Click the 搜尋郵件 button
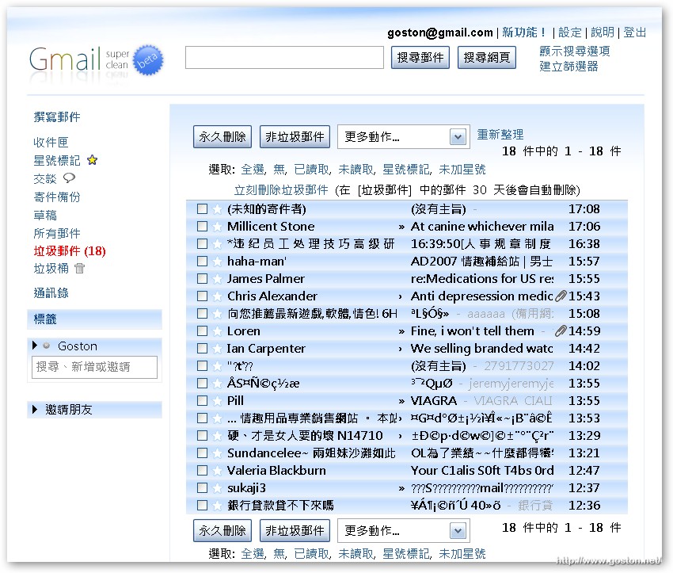This screenshot has width=673, height=573. coord(420,58)
